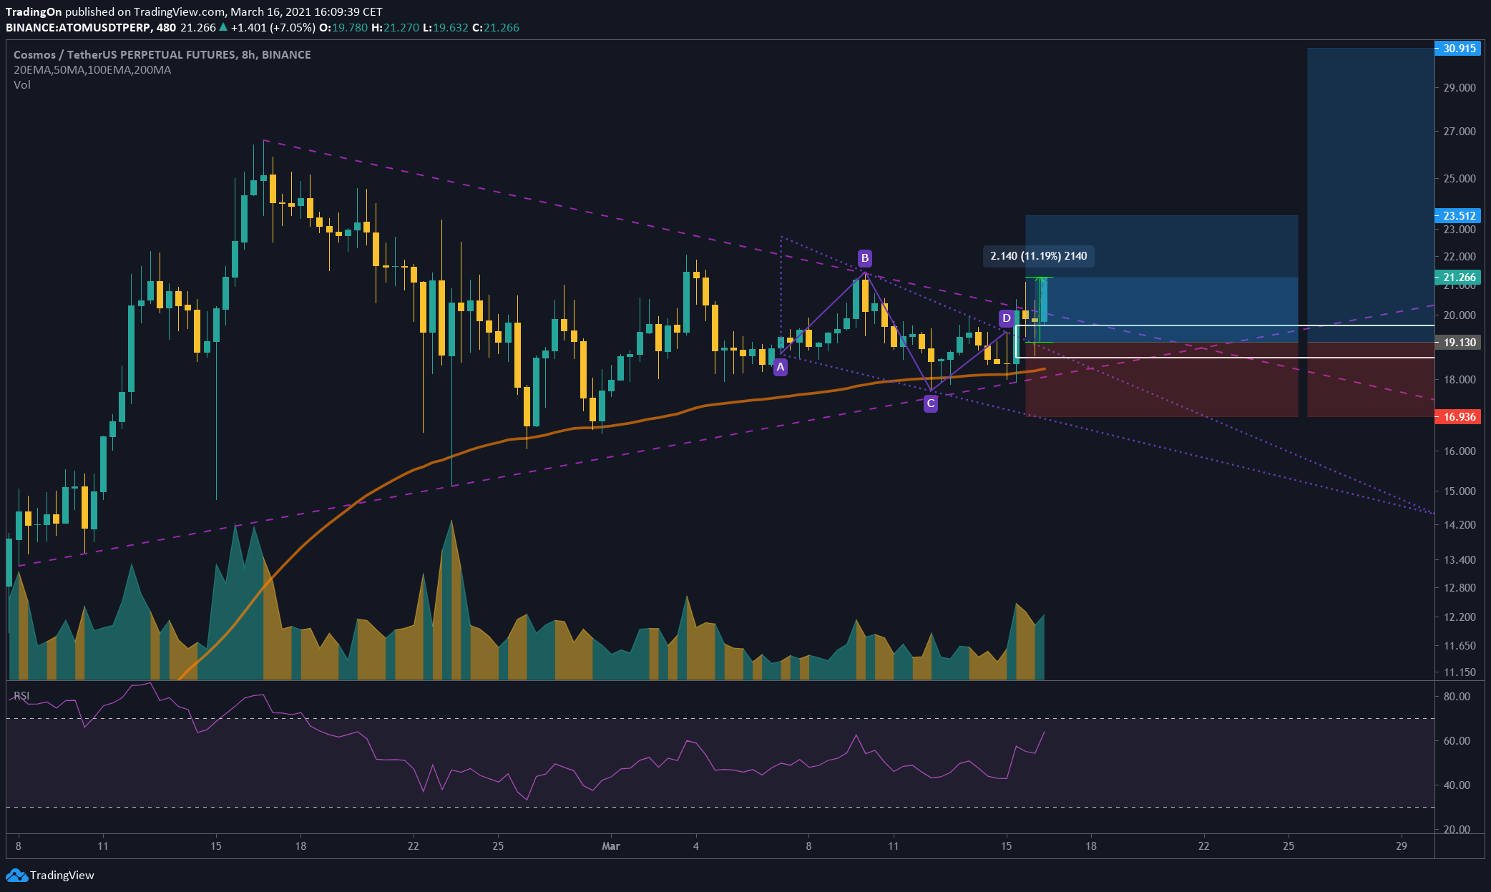Click the RSI pane label

coord(21,696)
